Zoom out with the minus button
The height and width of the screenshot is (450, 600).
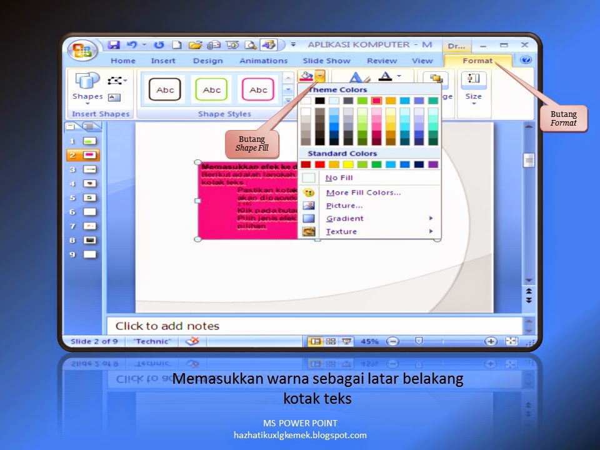point(392,341)
